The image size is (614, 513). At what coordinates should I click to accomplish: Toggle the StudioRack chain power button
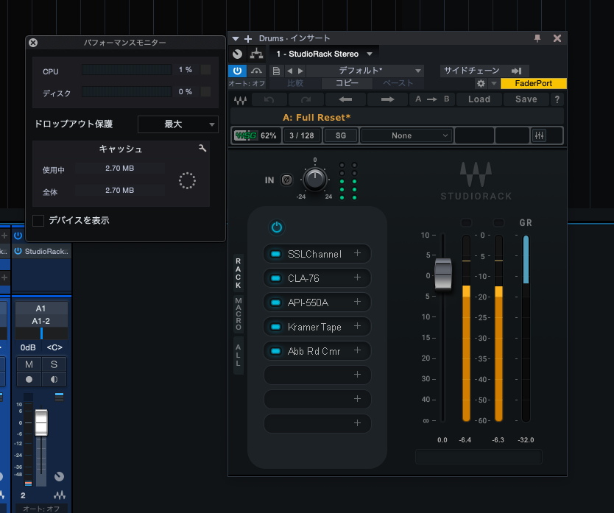click(x=277, y=227)
